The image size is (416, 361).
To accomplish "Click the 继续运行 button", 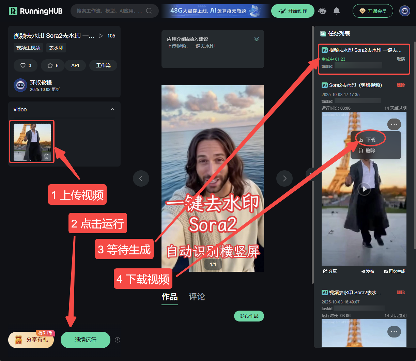I will pos(86,340).
